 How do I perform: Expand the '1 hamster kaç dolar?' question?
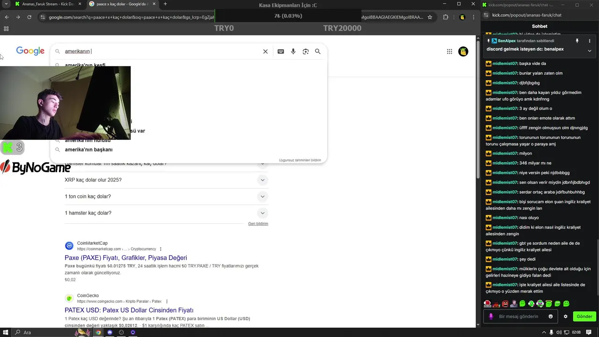(263, 213)
